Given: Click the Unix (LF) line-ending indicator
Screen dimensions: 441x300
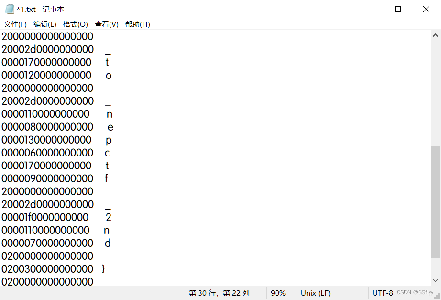Looking at the screenshot, I should (316, 292).
